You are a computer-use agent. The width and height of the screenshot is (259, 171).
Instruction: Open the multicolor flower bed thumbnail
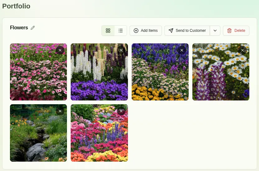coord(99,133)
